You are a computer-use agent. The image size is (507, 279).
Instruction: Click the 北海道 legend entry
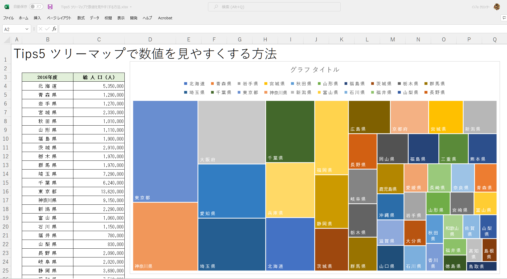click(194, 84)
